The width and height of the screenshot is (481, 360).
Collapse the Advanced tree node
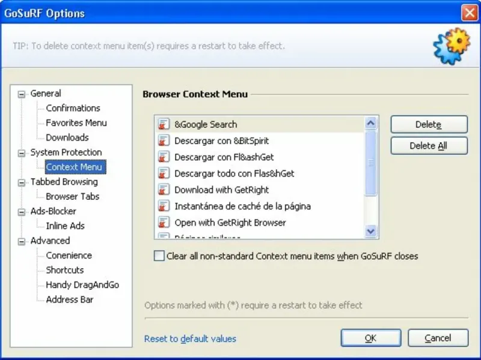tap(22, 241)
